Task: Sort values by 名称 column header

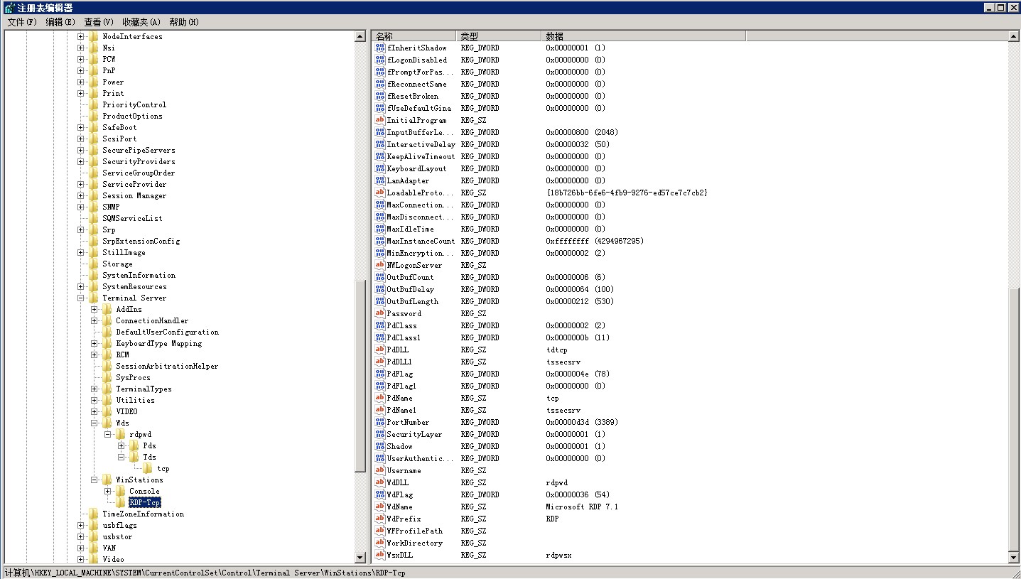Action: click(414, 36)
